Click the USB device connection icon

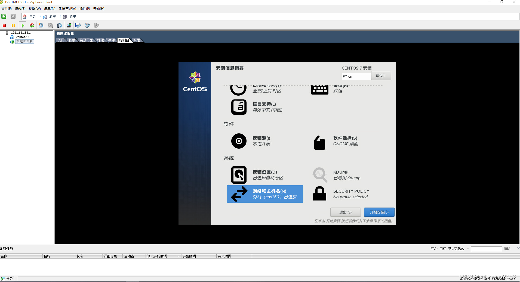click(x=97, y=25)
